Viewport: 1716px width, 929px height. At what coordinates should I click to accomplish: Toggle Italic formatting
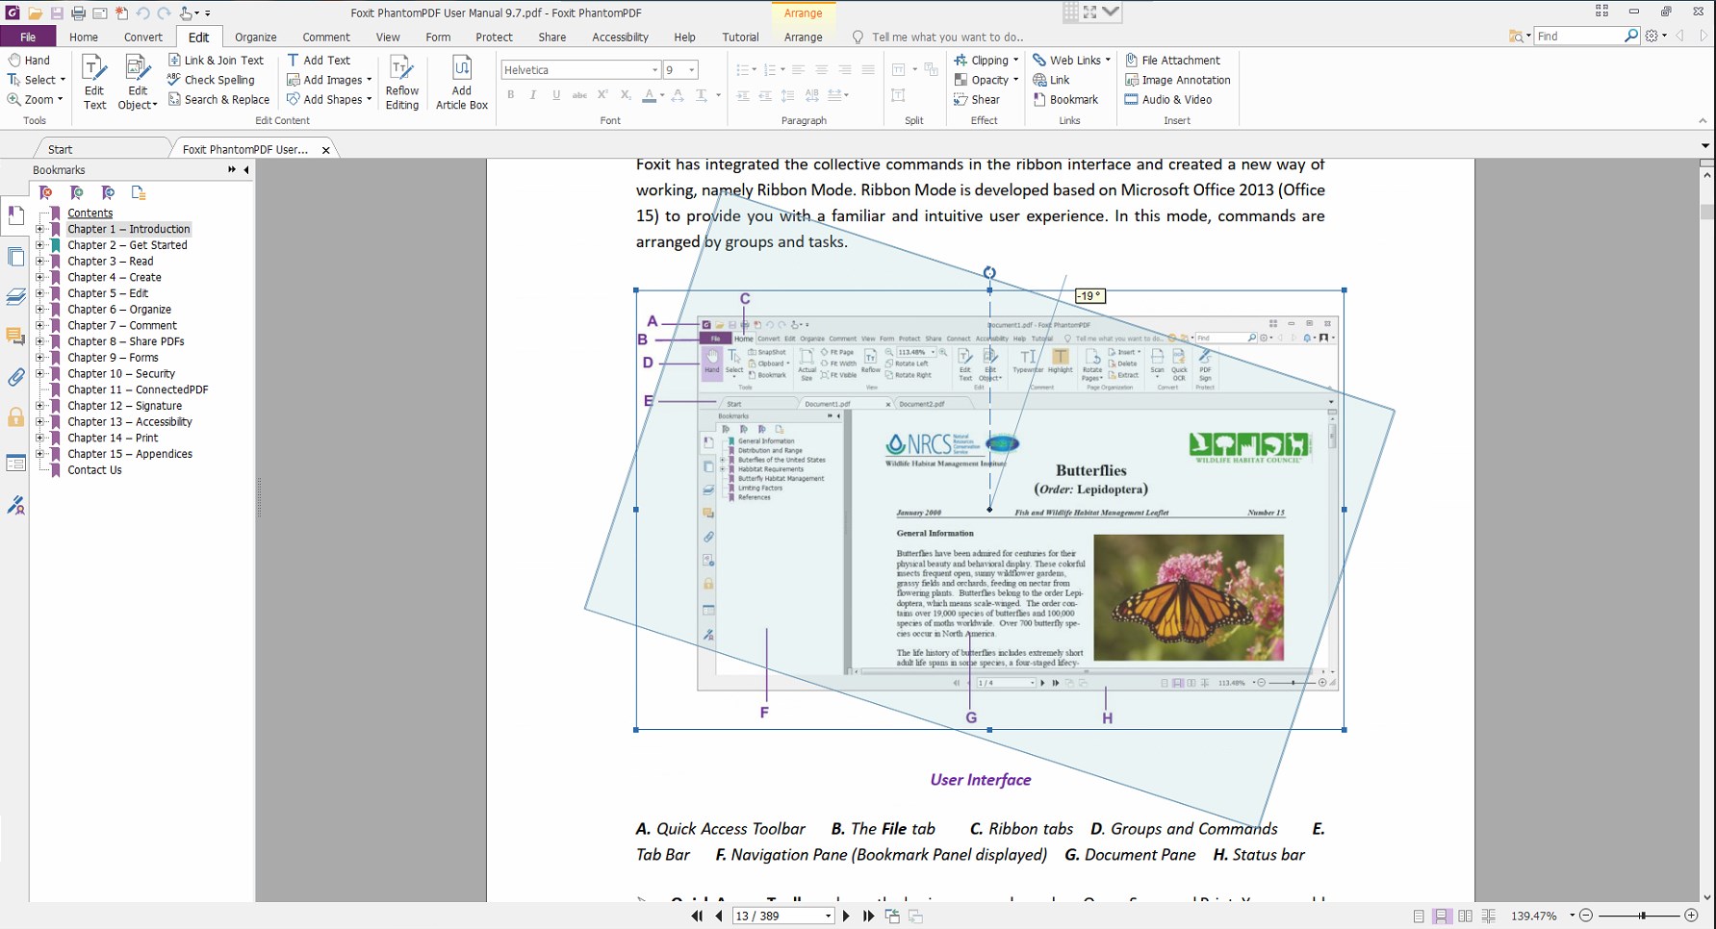[532, 95]
